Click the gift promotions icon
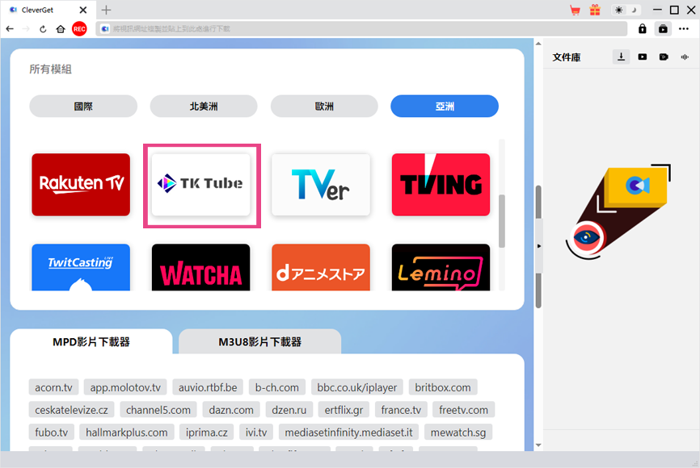This screenshot has width=700, height=468. pos(595,10)
